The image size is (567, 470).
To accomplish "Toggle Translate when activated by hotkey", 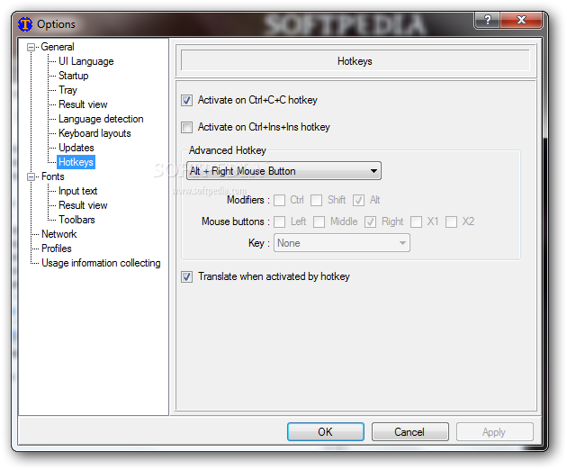I will coord(186,277).
